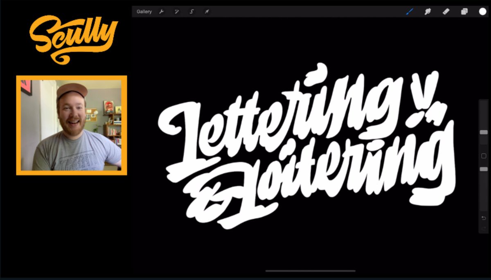Image resolution: width=491 pixels, height=280 pixels.
Task: Open the Actions wrench menu
Action: pyautogui.click(x=161, y=12)
